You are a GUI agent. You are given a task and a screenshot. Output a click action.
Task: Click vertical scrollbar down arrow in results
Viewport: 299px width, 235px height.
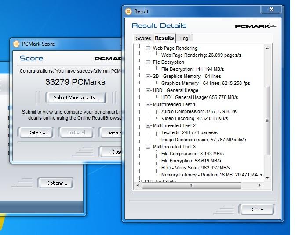[x=267, y=178]
